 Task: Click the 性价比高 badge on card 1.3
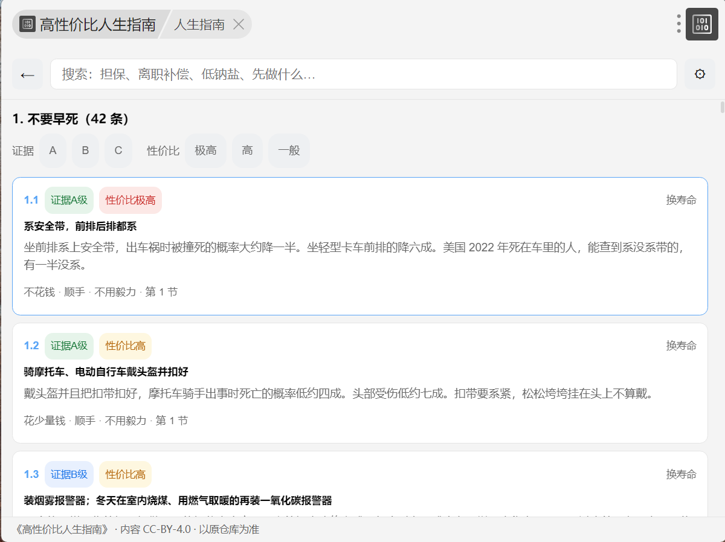126,474
